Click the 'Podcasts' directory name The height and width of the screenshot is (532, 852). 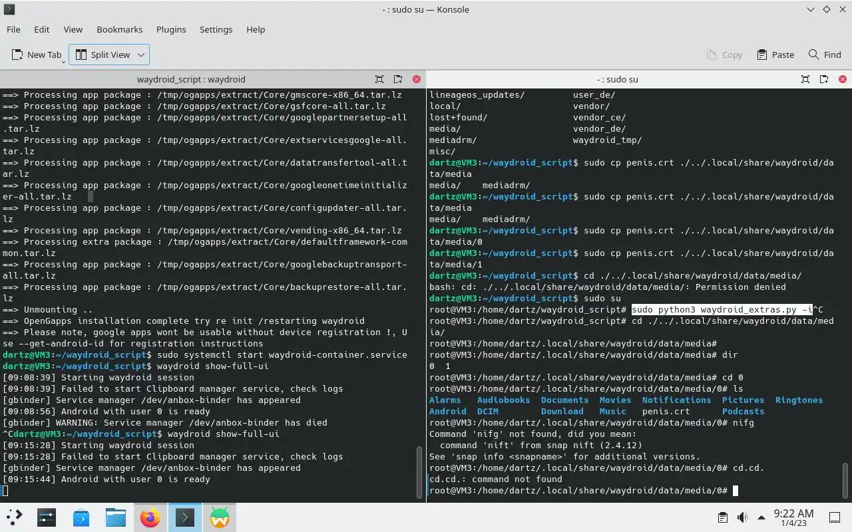point(743,411)
